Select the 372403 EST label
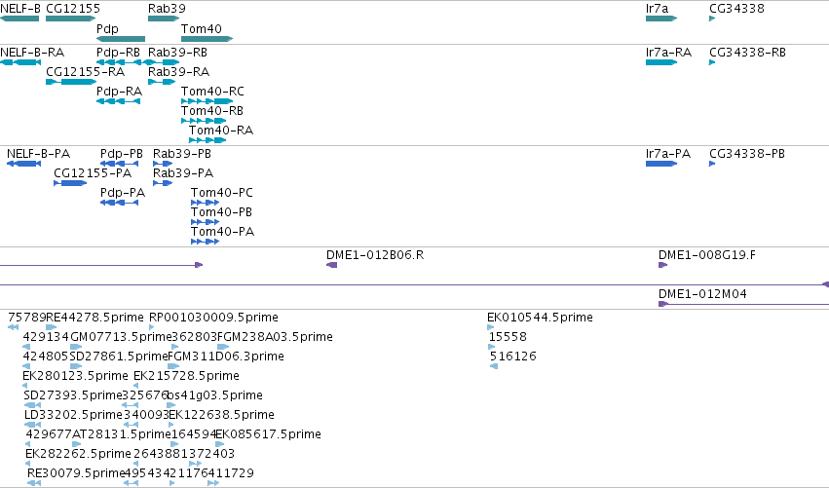 coord(211,454)
